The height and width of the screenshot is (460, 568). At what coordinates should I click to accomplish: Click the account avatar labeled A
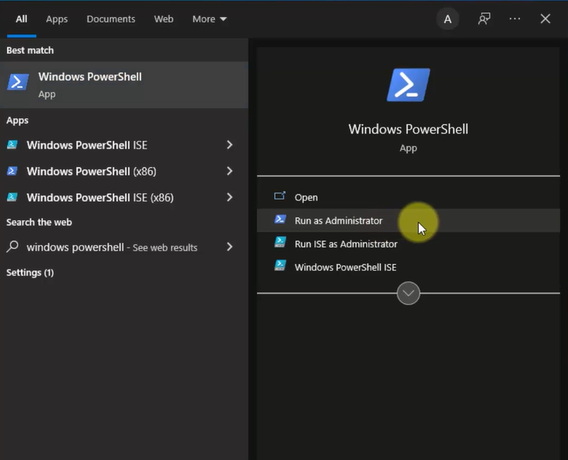coord(448,19)
